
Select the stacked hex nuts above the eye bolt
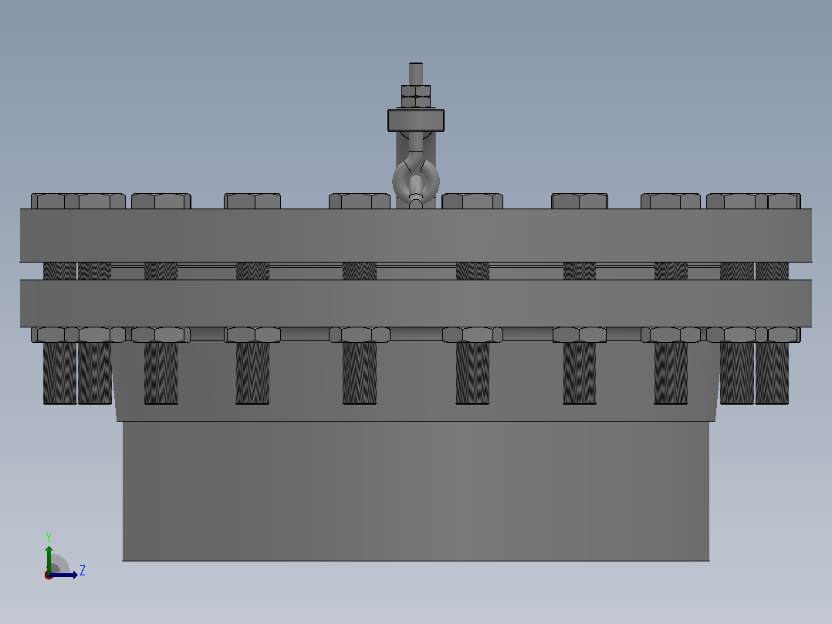point(416,96)
